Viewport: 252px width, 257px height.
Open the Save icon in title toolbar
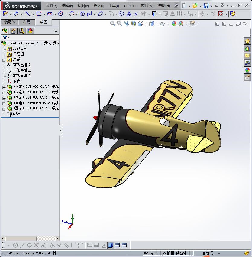coord(206,6)
